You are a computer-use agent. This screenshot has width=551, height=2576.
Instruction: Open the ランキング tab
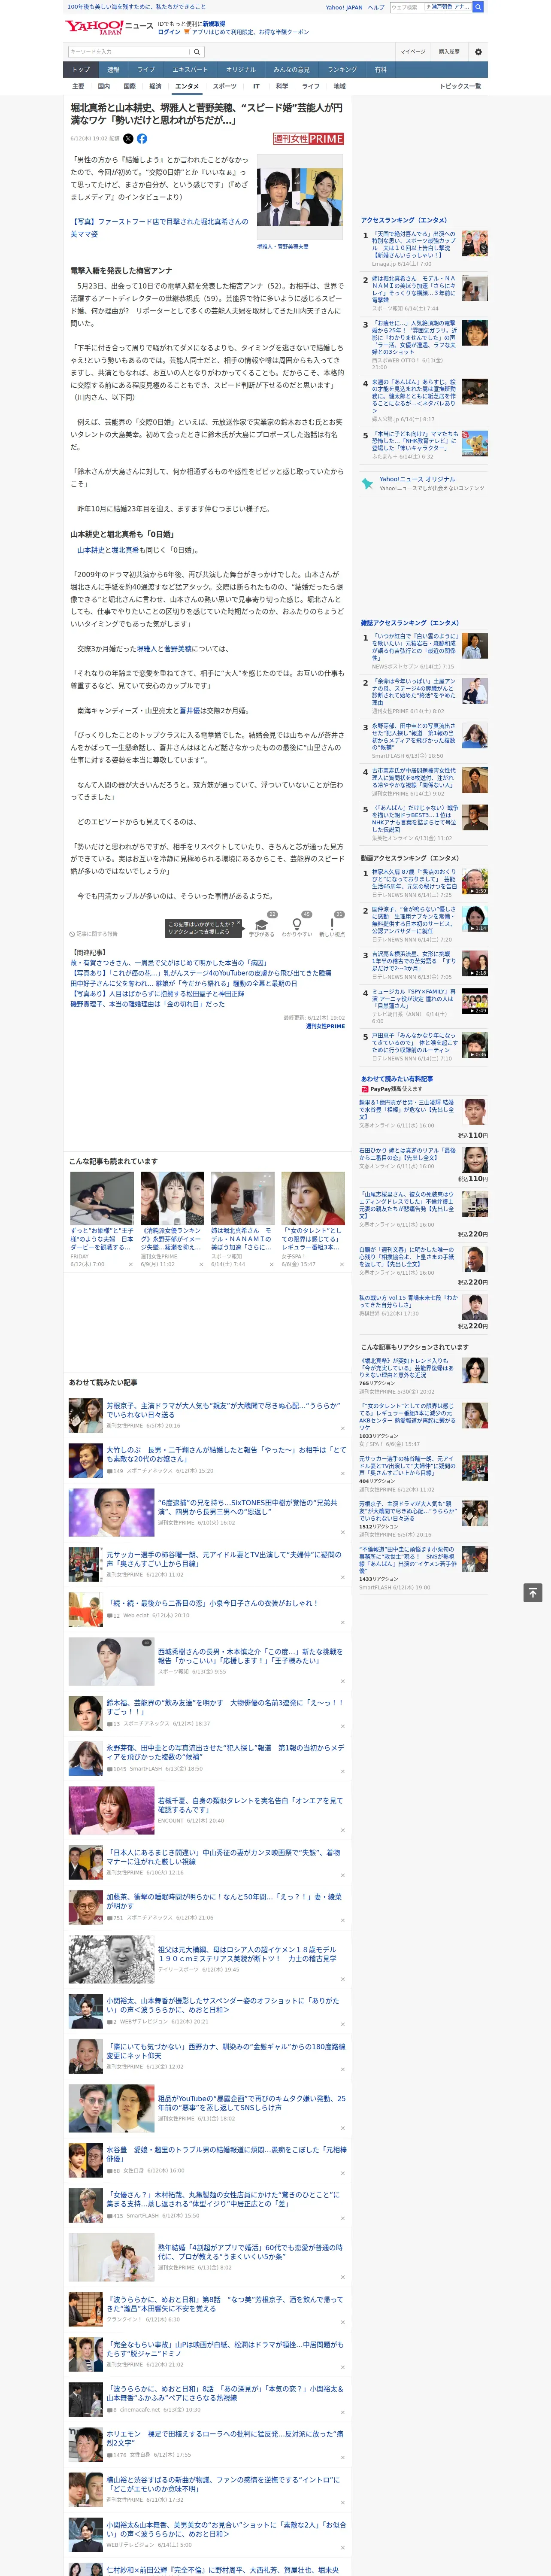(343, 70)
